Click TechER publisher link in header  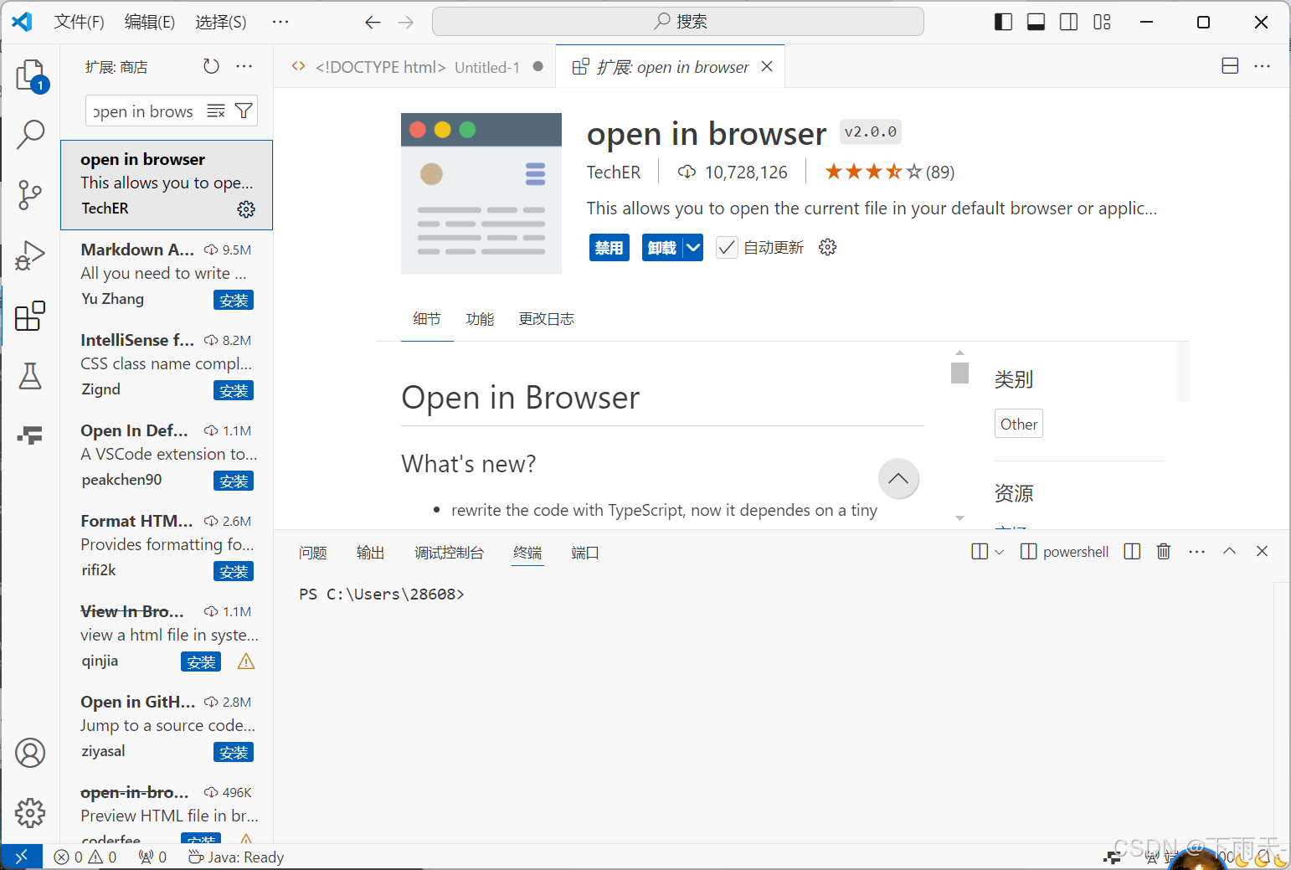click(614, 172)
